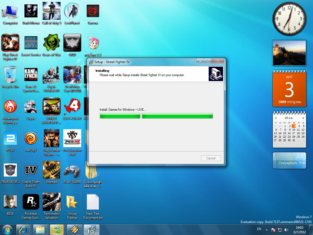Select the LEFT 4 DEAD shortcut
Image resolution: width=313 pixels, height=235 pixels.
pos(72,109)
